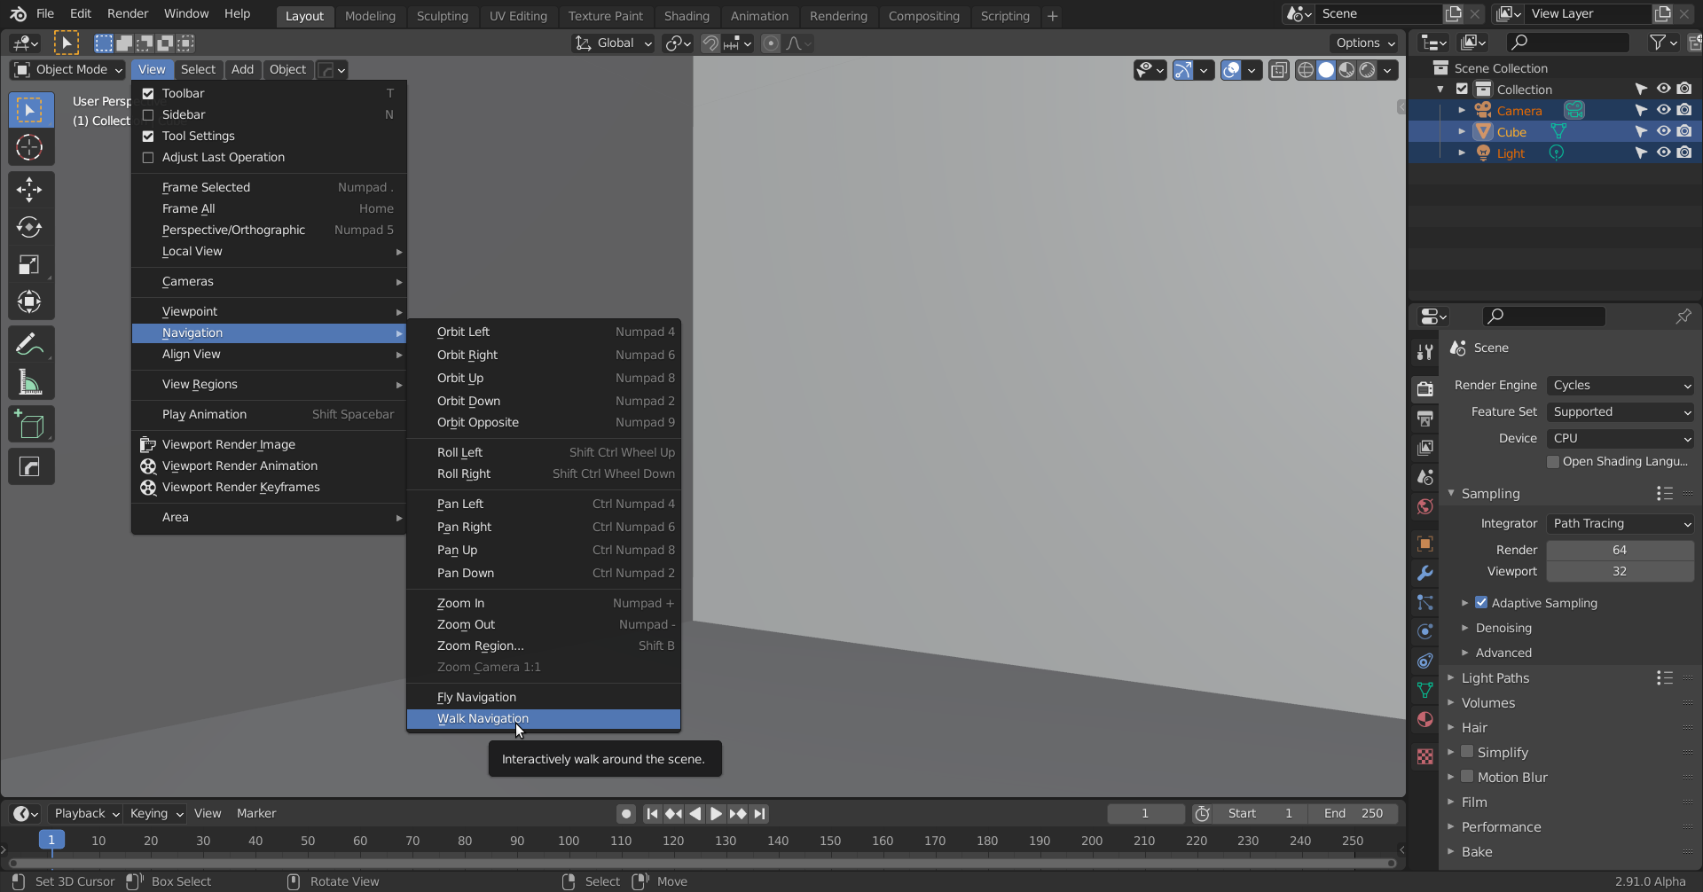Select the Annotate tool
Viewport: 1703px width, 892px height.
(x=30, y=344)
